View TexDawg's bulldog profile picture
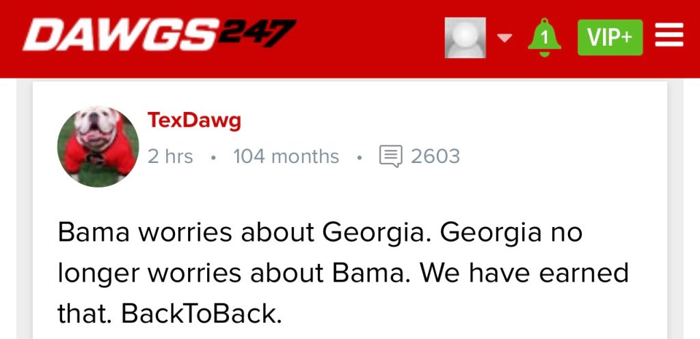The image size is (700, 339). 98,146
